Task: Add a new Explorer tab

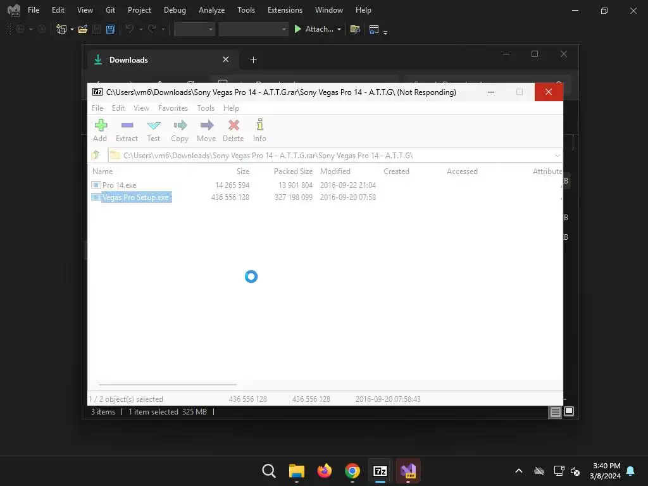Action: (x=253, y=60)
